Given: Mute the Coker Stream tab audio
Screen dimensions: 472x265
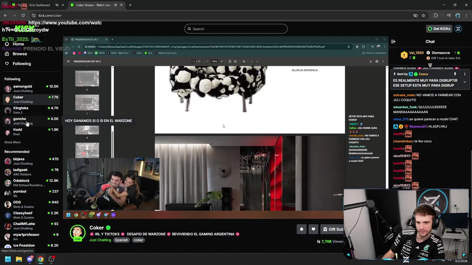Looking at the screenshot, I should (x=116, y=5).
